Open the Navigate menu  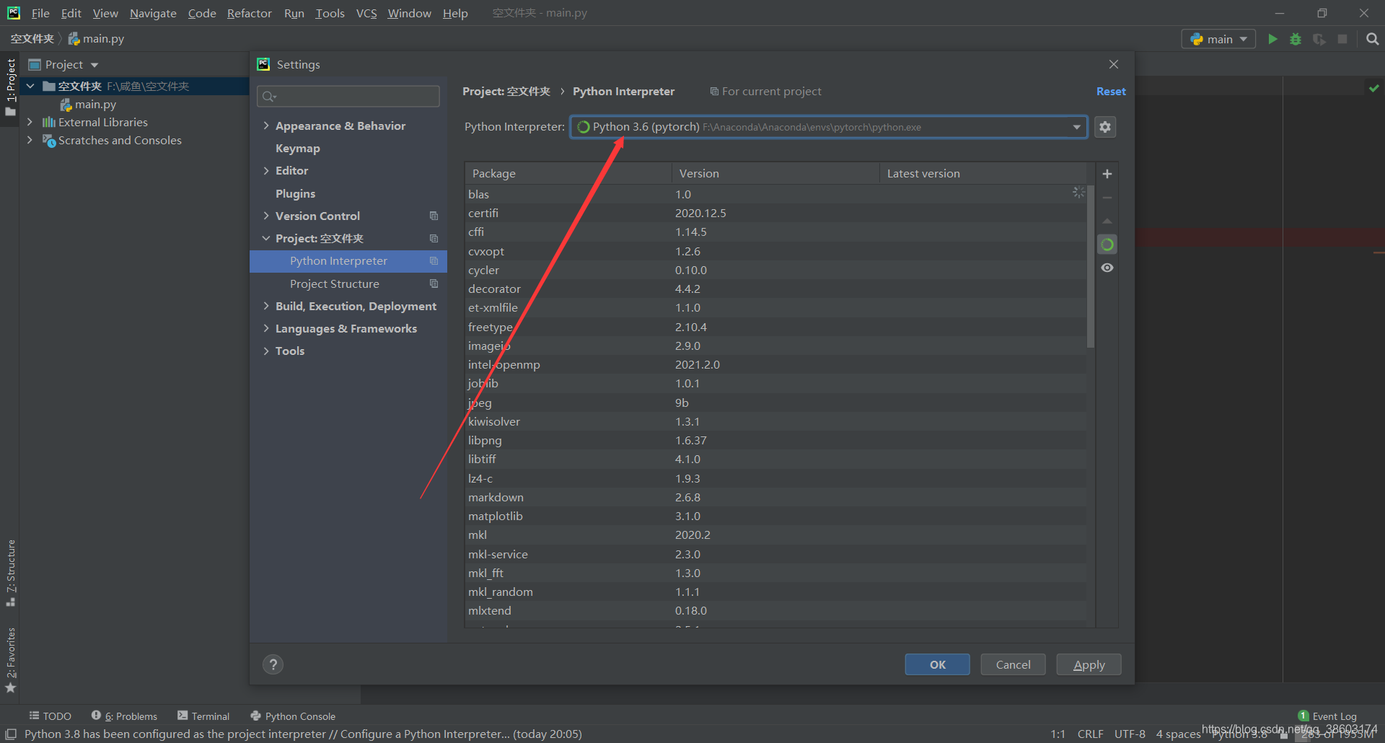pos(153,13)
